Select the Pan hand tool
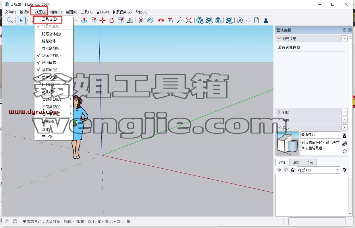Viewport: 355px width, 228px height. [170, 20]
